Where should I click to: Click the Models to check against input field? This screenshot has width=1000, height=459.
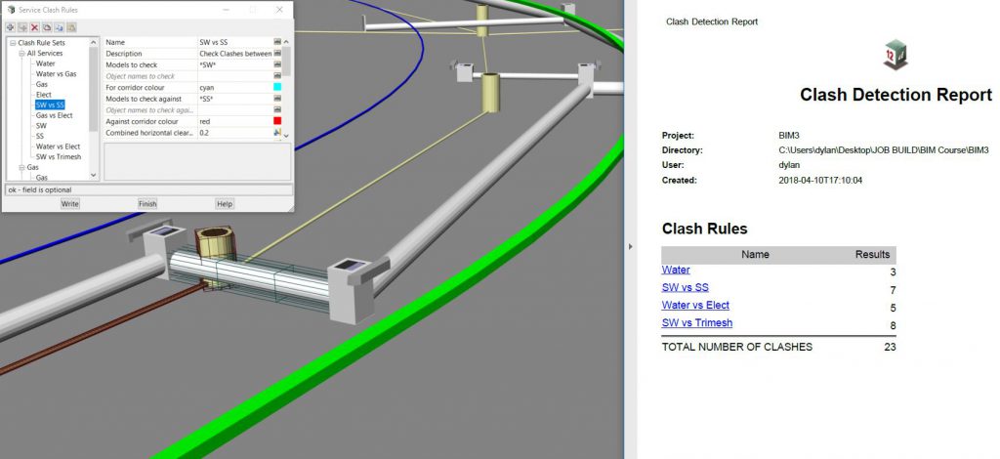[x=232, y=99]
